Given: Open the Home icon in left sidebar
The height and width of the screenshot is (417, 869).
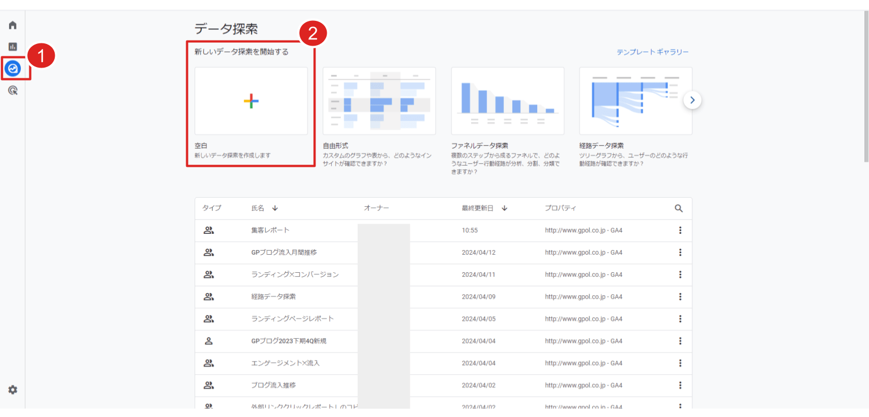Looking at the screenshot, I should coord(12,25).
